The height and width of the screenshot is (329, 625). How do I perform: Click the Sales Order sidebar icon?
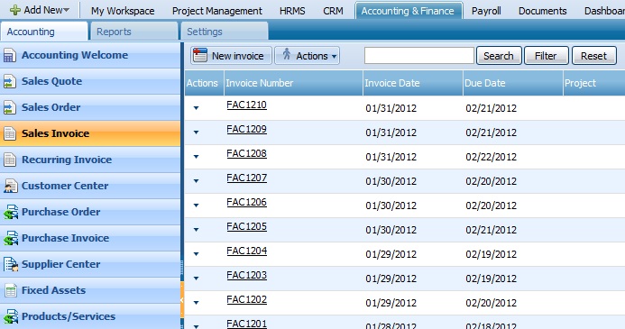click(x=10, y=107)
